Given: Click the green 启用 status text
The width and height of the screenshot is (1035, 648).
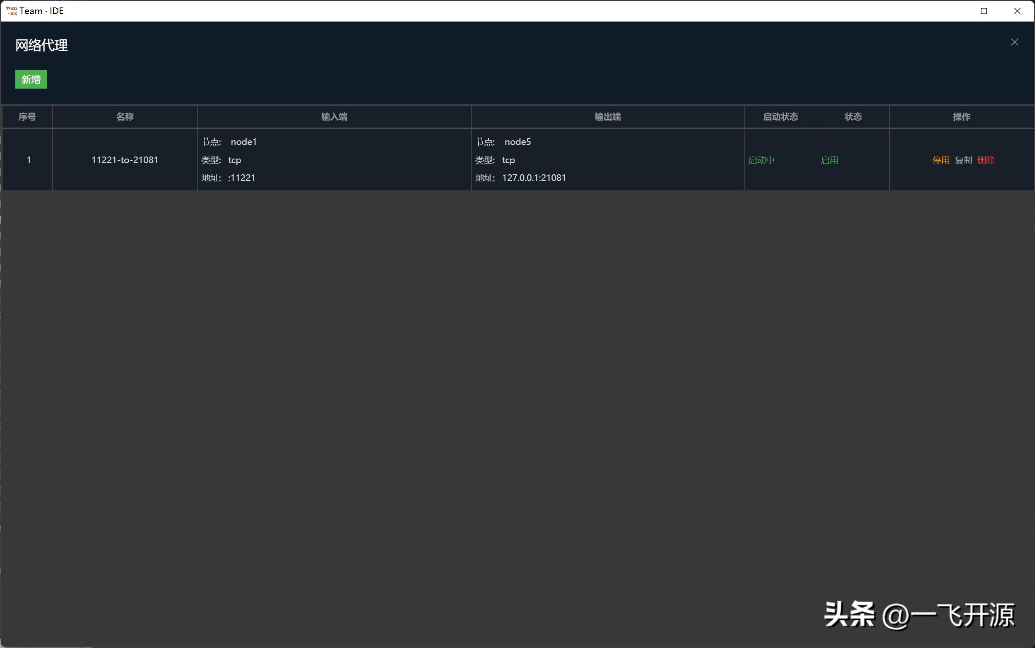Looking at the screenshot, I should pyautogui.click(x=829, y=160).
